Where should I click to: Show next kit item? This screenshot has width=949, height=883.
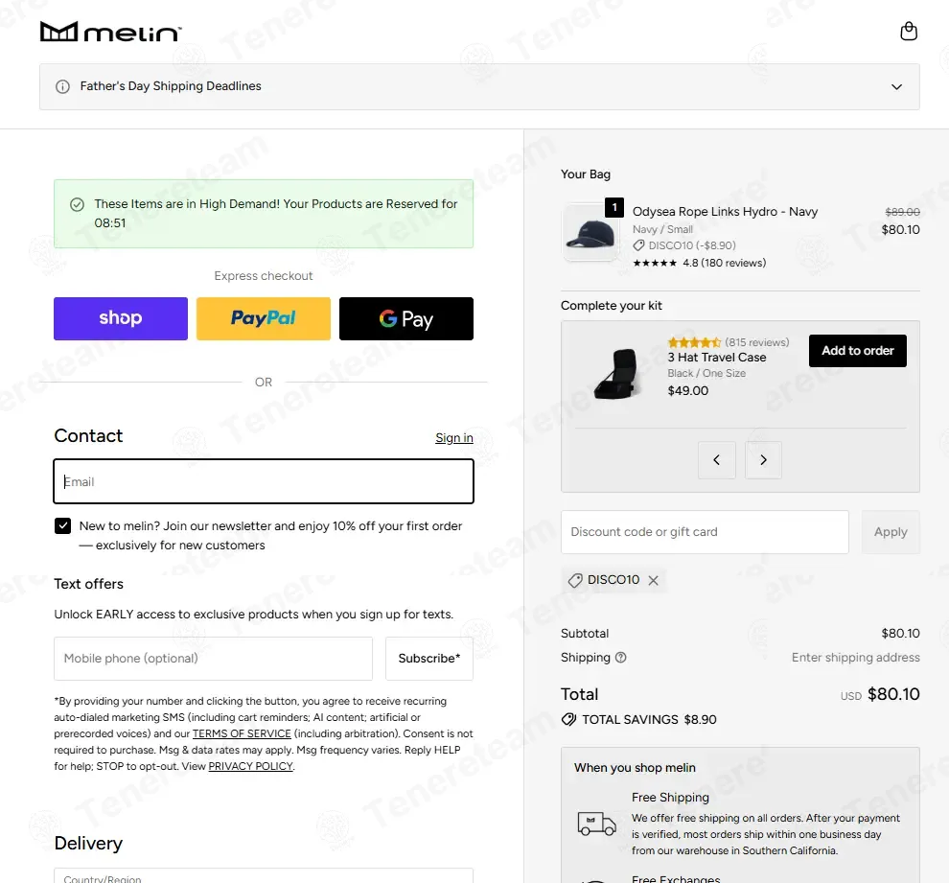coord(763,460)
